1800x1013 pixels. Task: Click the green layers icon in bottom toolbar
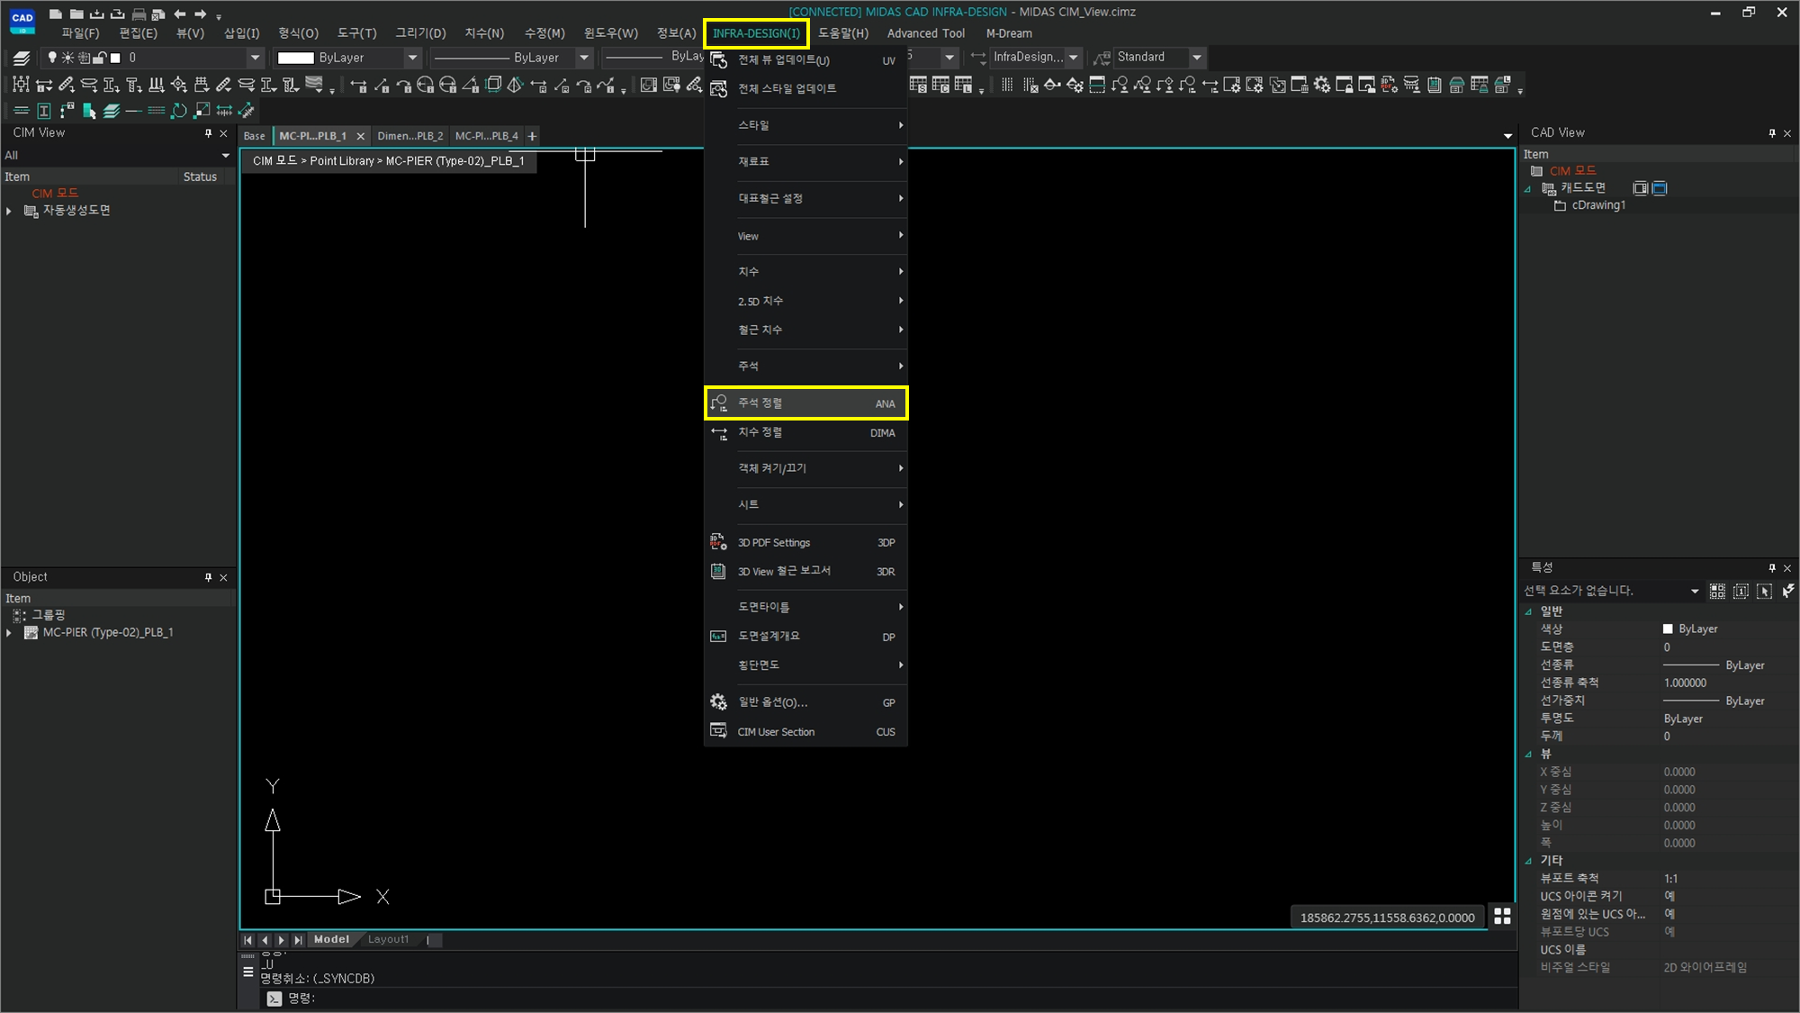(112, 111)
